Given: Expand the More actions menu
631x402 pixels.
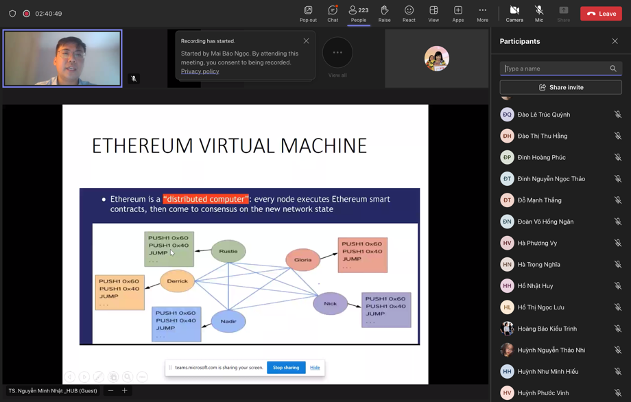Looking at the screenshot, I should click(482, 13).
